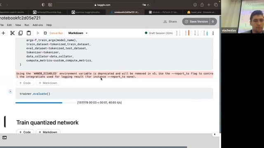Add a Code cell below the warning output
264x148 pixels.
point(25,83)
